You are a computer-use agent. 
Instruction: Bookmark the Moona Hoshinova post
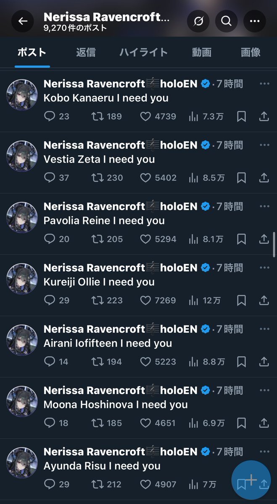241,423
